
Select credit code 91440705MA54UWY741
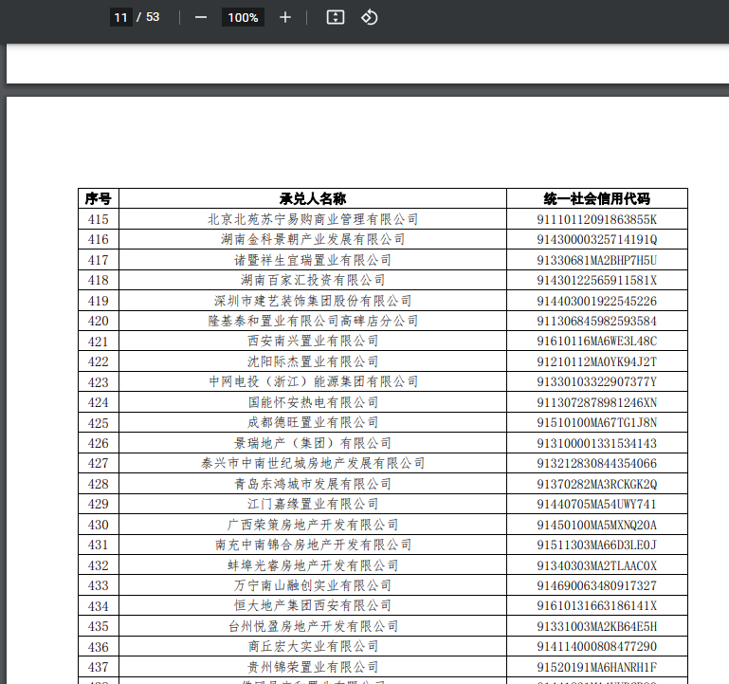597,504
